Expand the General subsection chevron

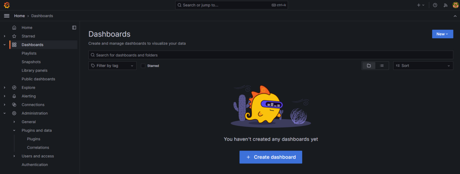click(x=14, y=122)
